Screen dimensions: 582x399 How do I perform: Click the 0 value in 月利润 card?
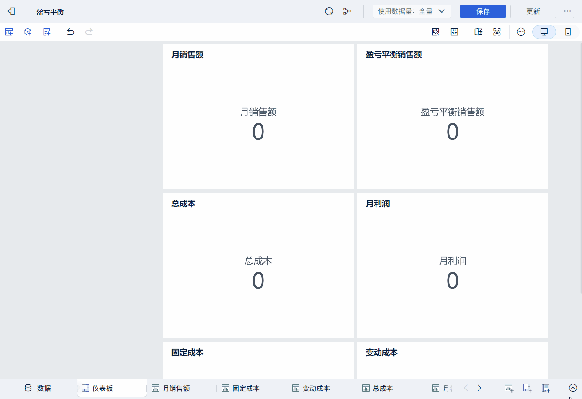click(453, 281)
